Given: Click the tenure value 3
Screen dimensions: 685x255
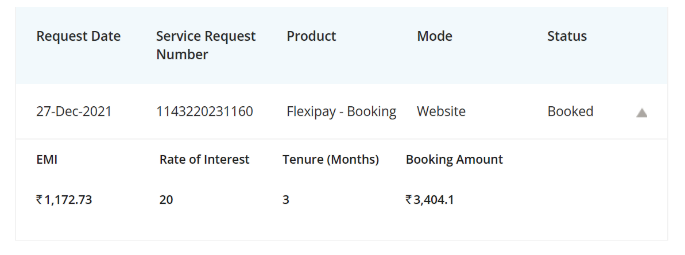Looking at the screenshot, I should [286, 200].
